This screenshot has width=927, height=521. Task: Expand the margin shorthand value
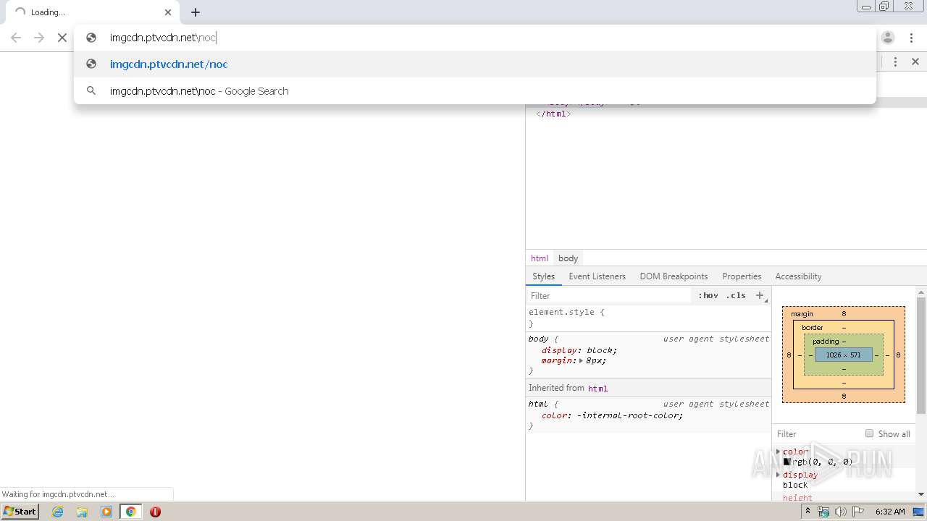581,360
